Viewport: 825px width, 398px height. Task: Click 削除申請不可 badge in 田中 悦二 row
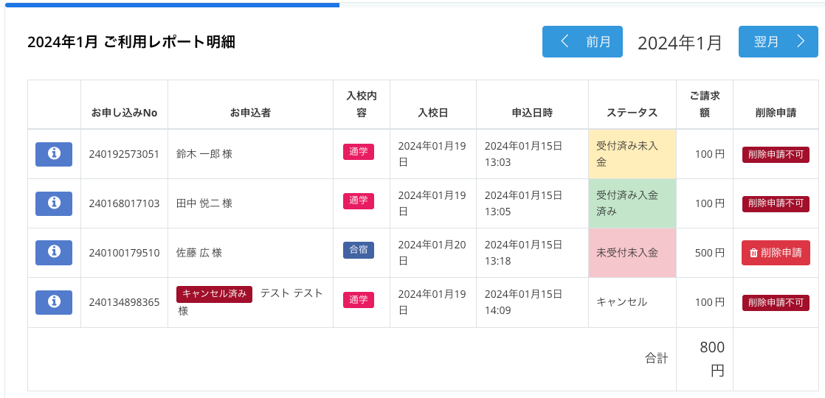[x=776, y=203]
